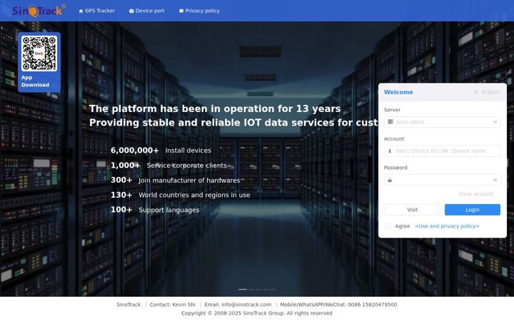This screenshot has height=321, width=514.
Task: Open the GPS Tracker menu item
Action: click(96, 11)
